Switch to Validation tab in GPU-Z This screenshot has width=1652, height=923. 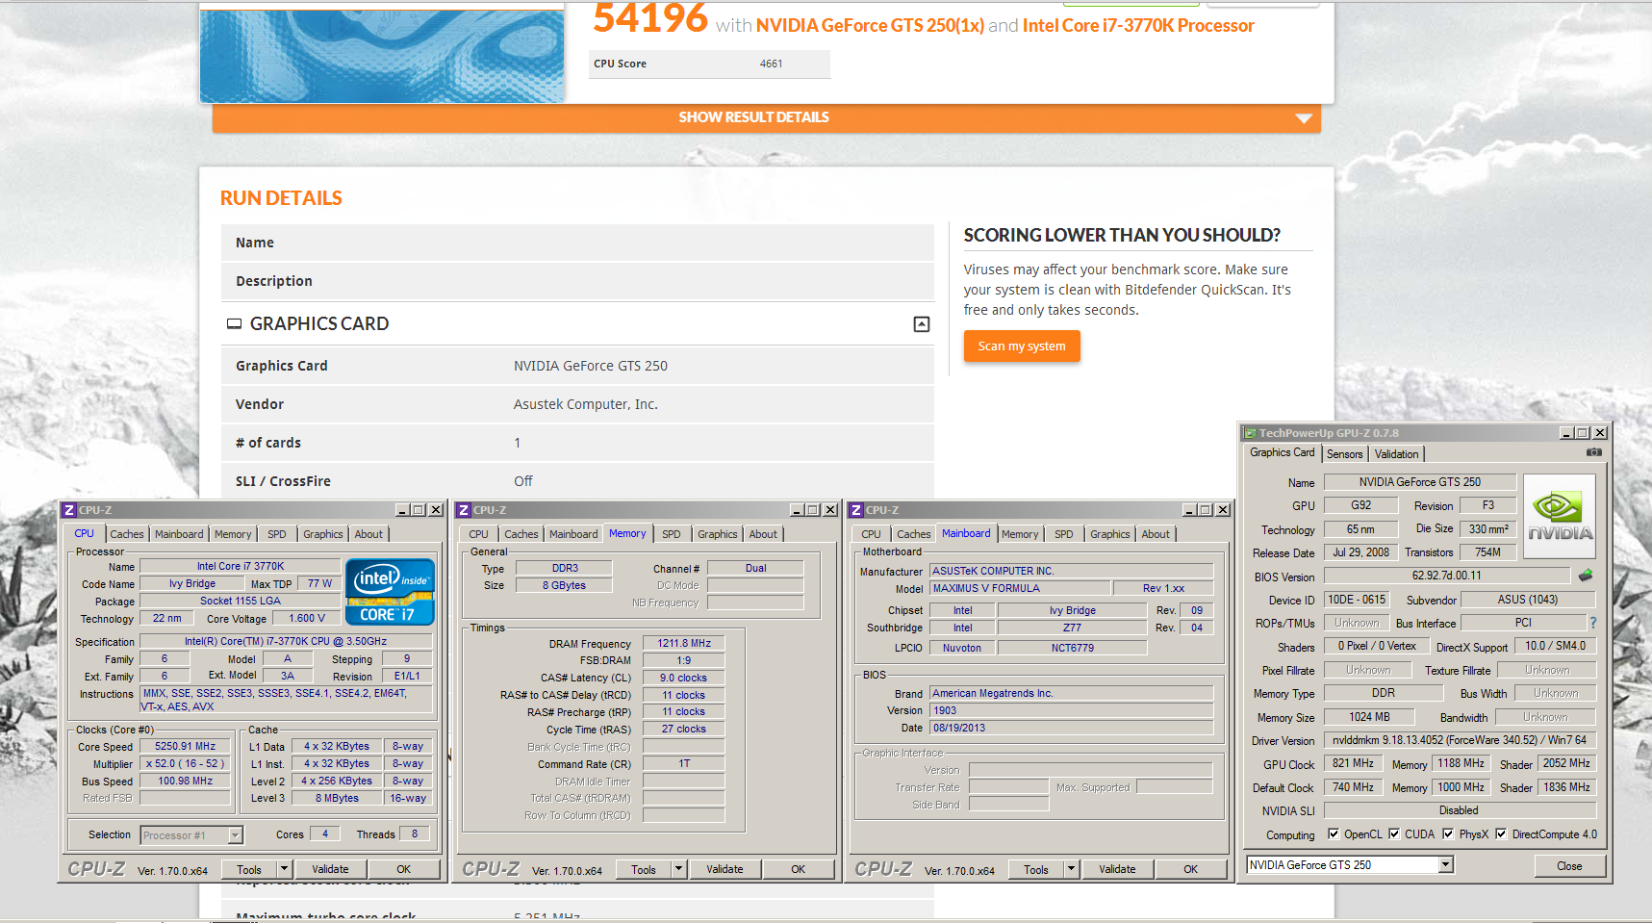coord(1396,454)
